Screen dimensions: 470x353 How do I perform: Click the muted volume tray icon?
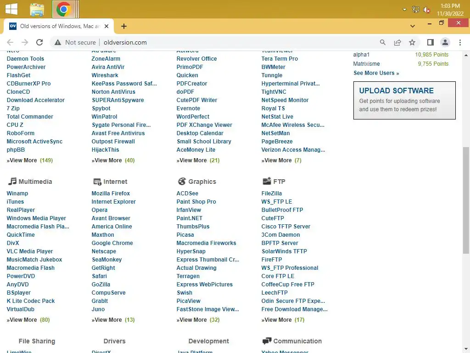pos(426,10)
